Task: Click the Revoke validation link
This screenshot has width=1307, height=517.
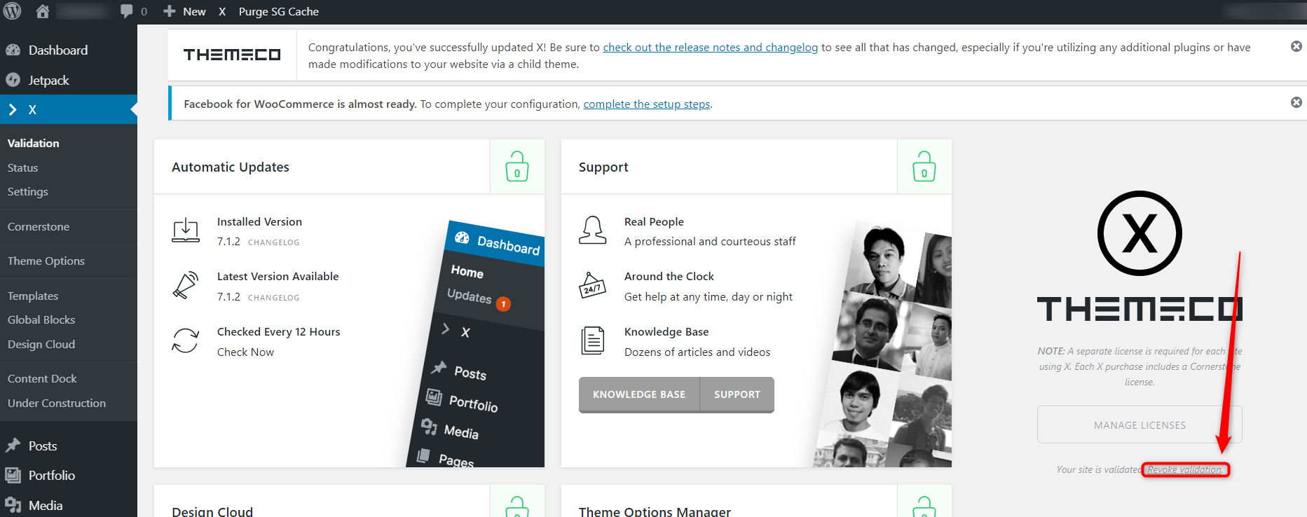Action: click(1185, 469)
